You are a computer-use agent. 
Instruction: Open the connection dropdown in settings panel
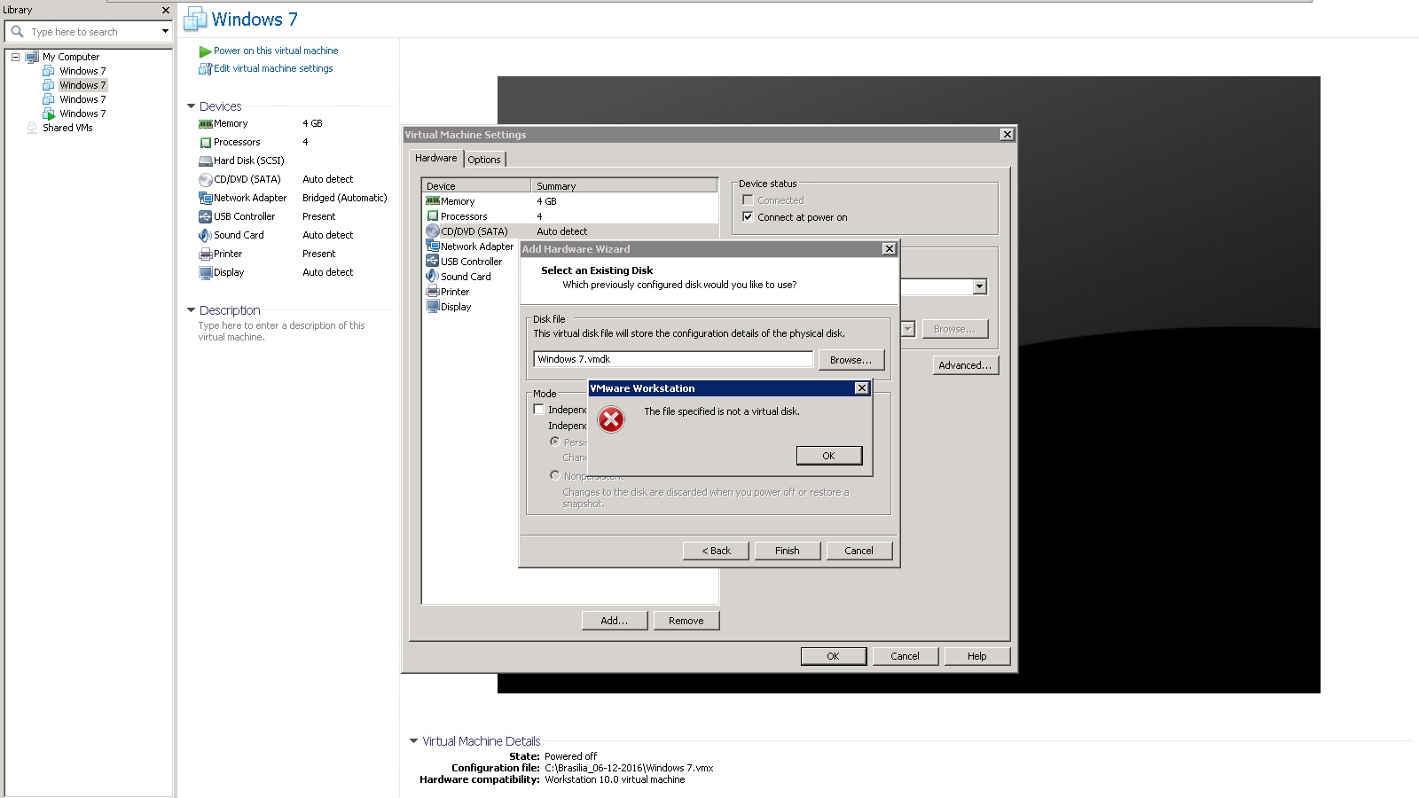coord(979,286)
